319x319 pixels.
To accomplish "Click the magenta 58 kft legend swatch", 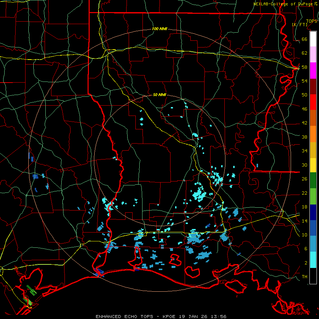I will click(x=313, y=71).
